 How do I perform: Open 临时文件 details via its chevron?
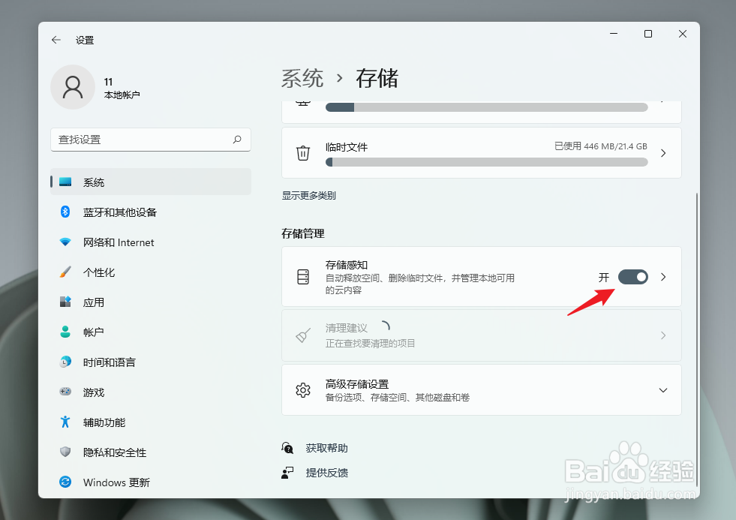(662, 152)
